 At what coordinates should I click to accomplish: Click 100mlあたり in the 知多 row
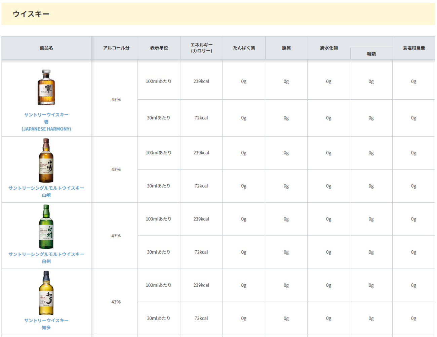[x=159, y=285]
